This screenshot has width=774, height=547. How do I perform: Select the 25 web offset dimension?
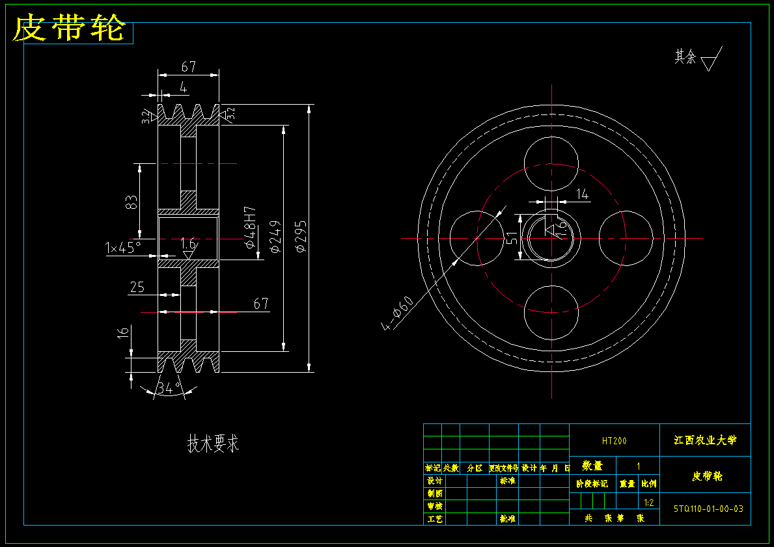137,287
